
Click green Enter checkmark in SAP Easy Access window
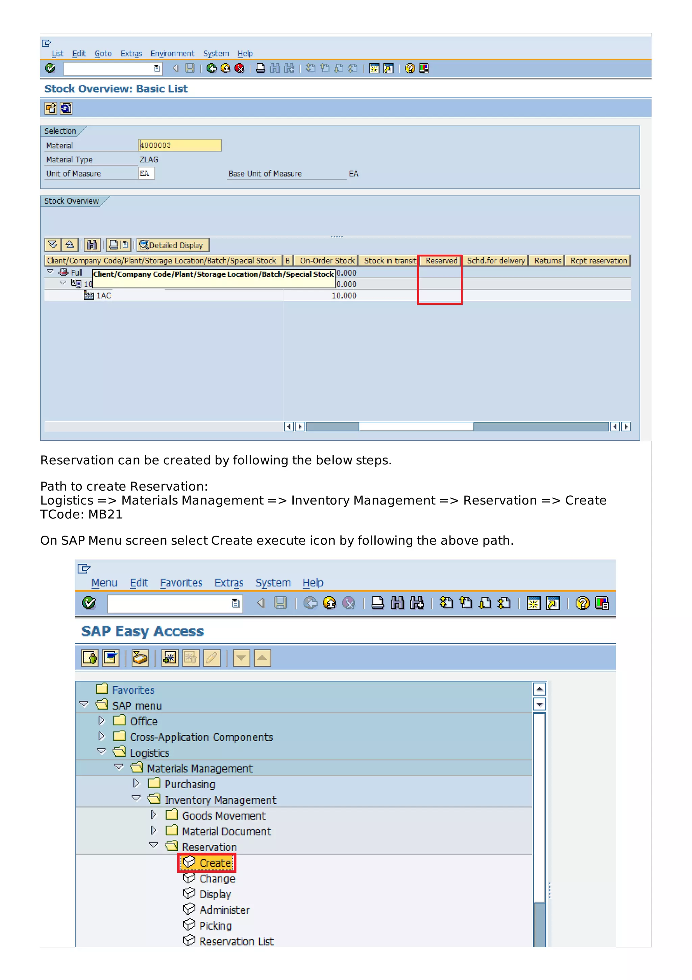89,603
